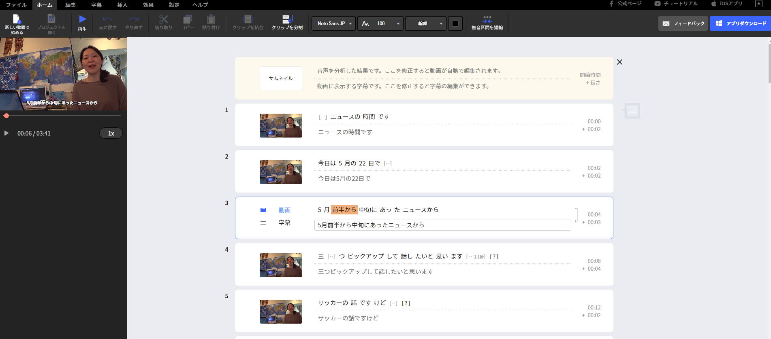The image size is (771, 339).
Task: Click the 動画 clapperboard icon in clip 3
Action: 263,210
